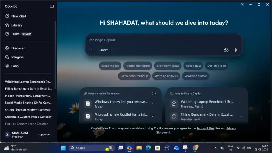The width and height of the screenshot is (272, 153).
Task: Pick the Get a news roundup suggestion
Action: [x=134, y=76]
